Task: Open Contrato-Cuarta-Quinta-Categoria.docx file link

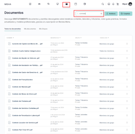Action: click(x=26, y=51)
